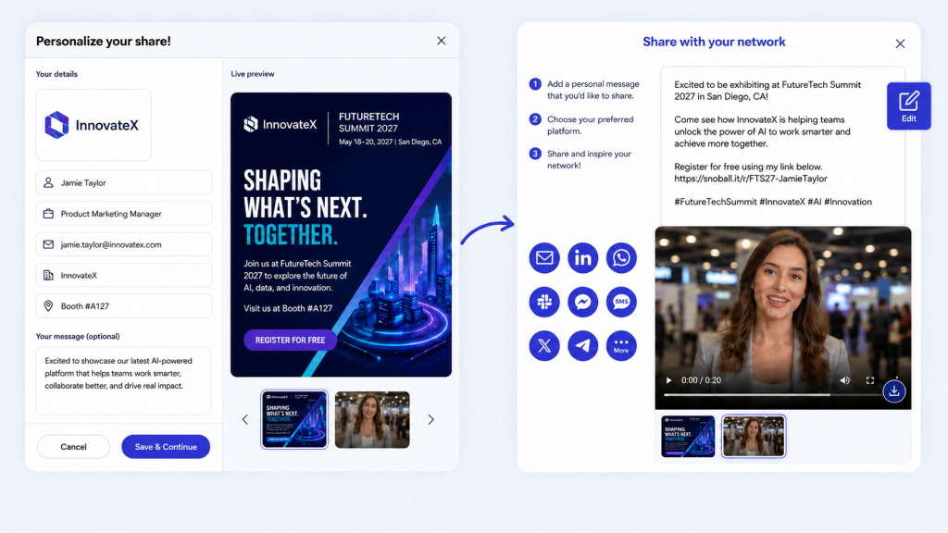Viewport: 948px width, 533px height.
Task: Edit the Jamie Taylor name field
Action: [x=124, y=182]
